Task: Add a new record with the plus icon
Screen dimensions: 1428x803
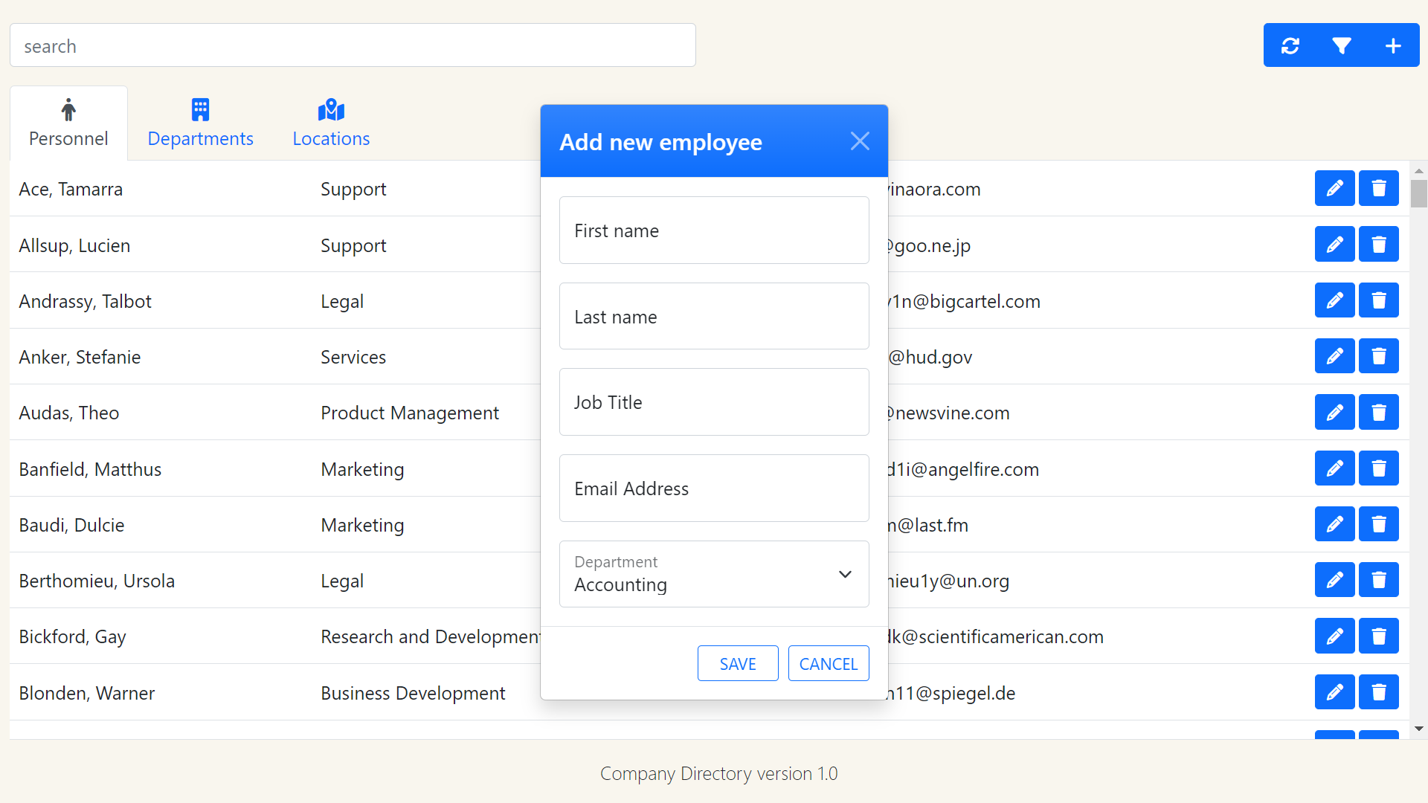Action: (x=1394, y=45)
